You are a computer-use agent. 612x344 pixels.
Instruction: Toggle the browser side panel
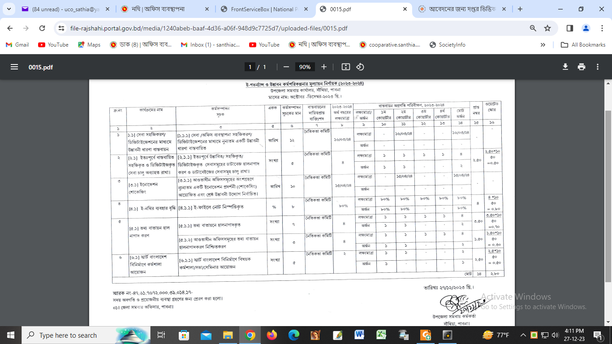click(x=570, y=28)
